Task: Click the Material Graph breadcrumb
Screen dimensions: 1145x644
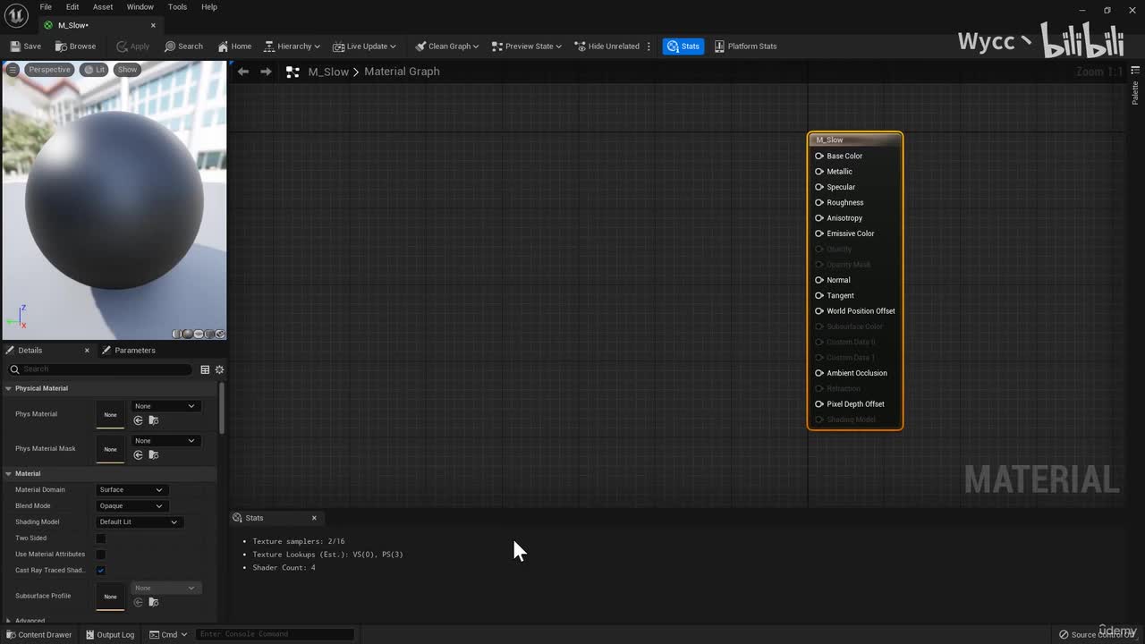Action: pyautogui.click(x=402, y=72)
